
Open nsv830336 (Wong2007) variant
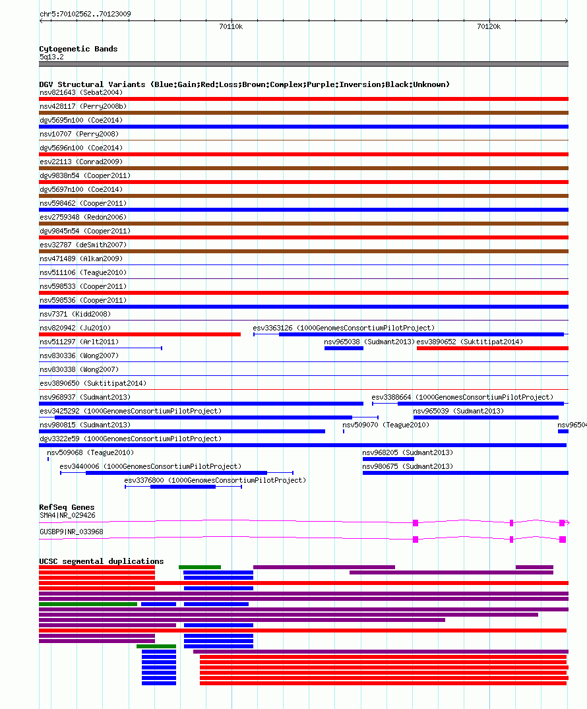[79, 356]
